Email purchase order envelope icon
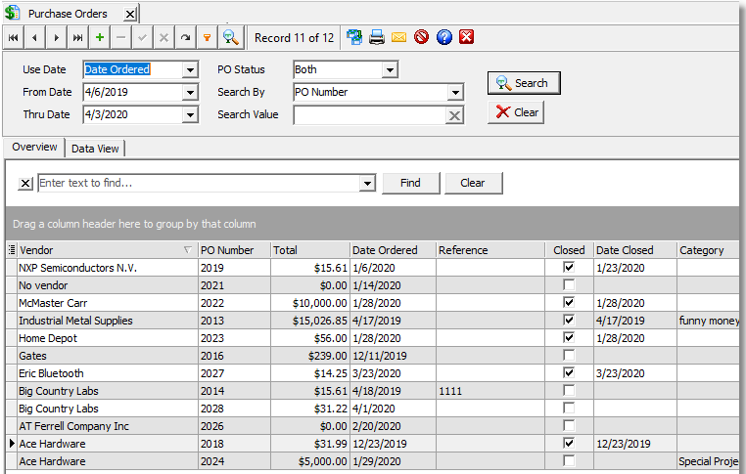 pos(398,37)
